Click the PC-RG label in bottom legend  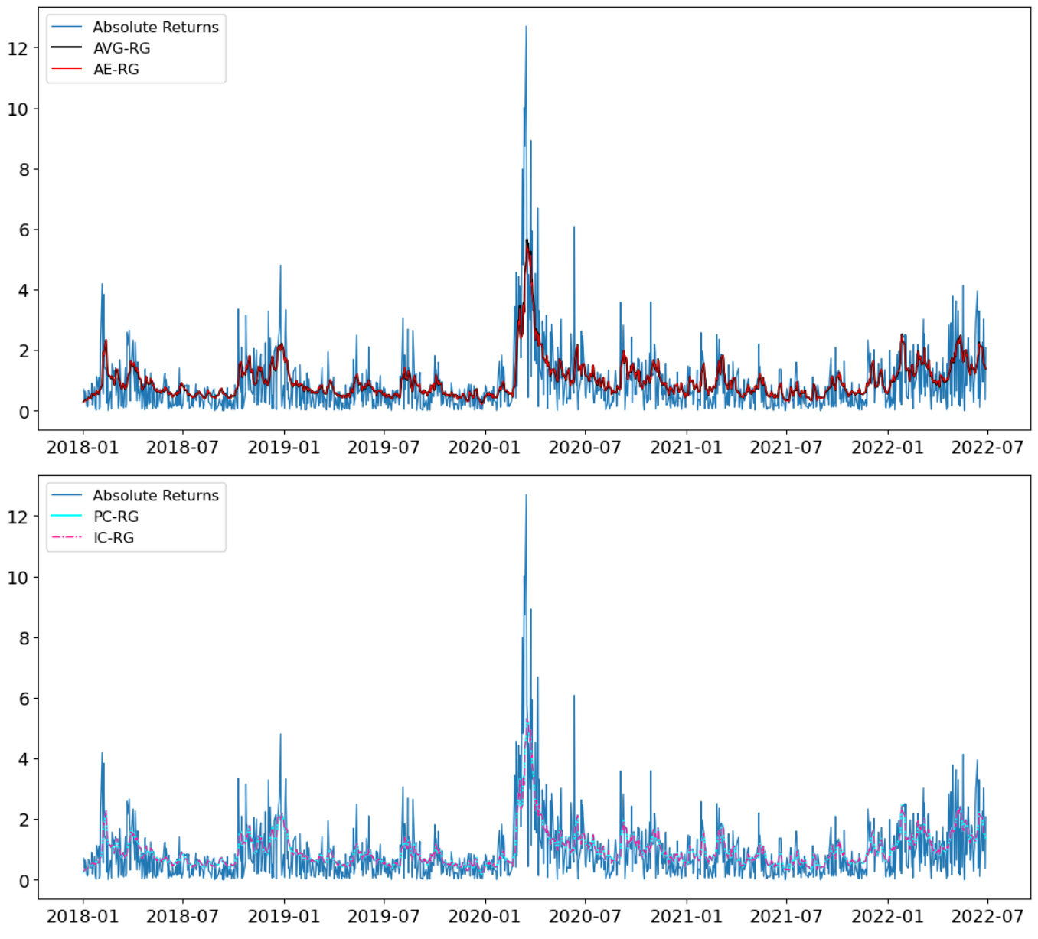(x=116, y=517)
